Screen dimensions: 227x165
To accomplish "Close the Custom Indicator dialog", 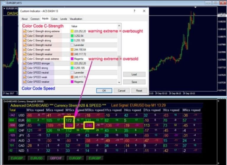I will (144, 11).
